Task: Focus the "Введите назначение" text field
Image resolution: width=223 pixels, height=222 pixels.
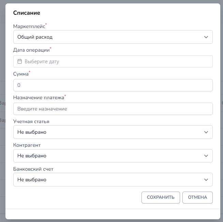Action: tap(113, 109)
